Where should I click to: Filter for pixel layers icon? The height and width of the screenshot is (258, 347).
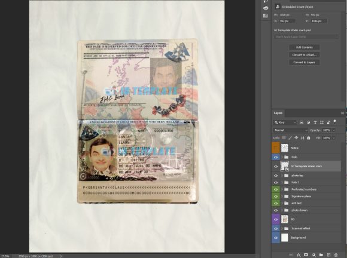pos(302,122)
